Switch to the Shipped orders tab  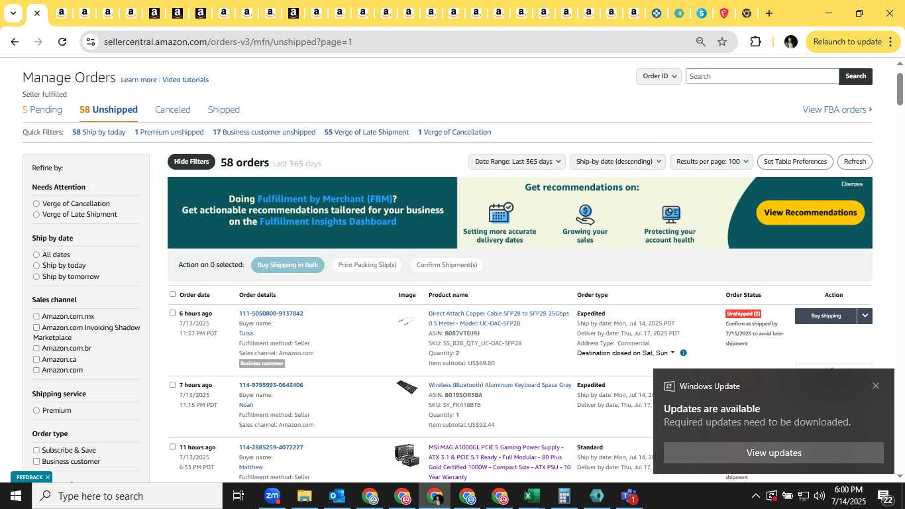coord(224,109)
